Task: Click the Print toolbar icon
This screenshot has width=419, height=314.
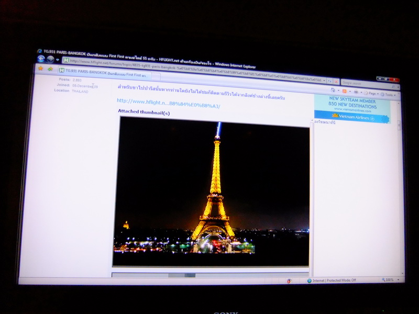Action: 356,92
